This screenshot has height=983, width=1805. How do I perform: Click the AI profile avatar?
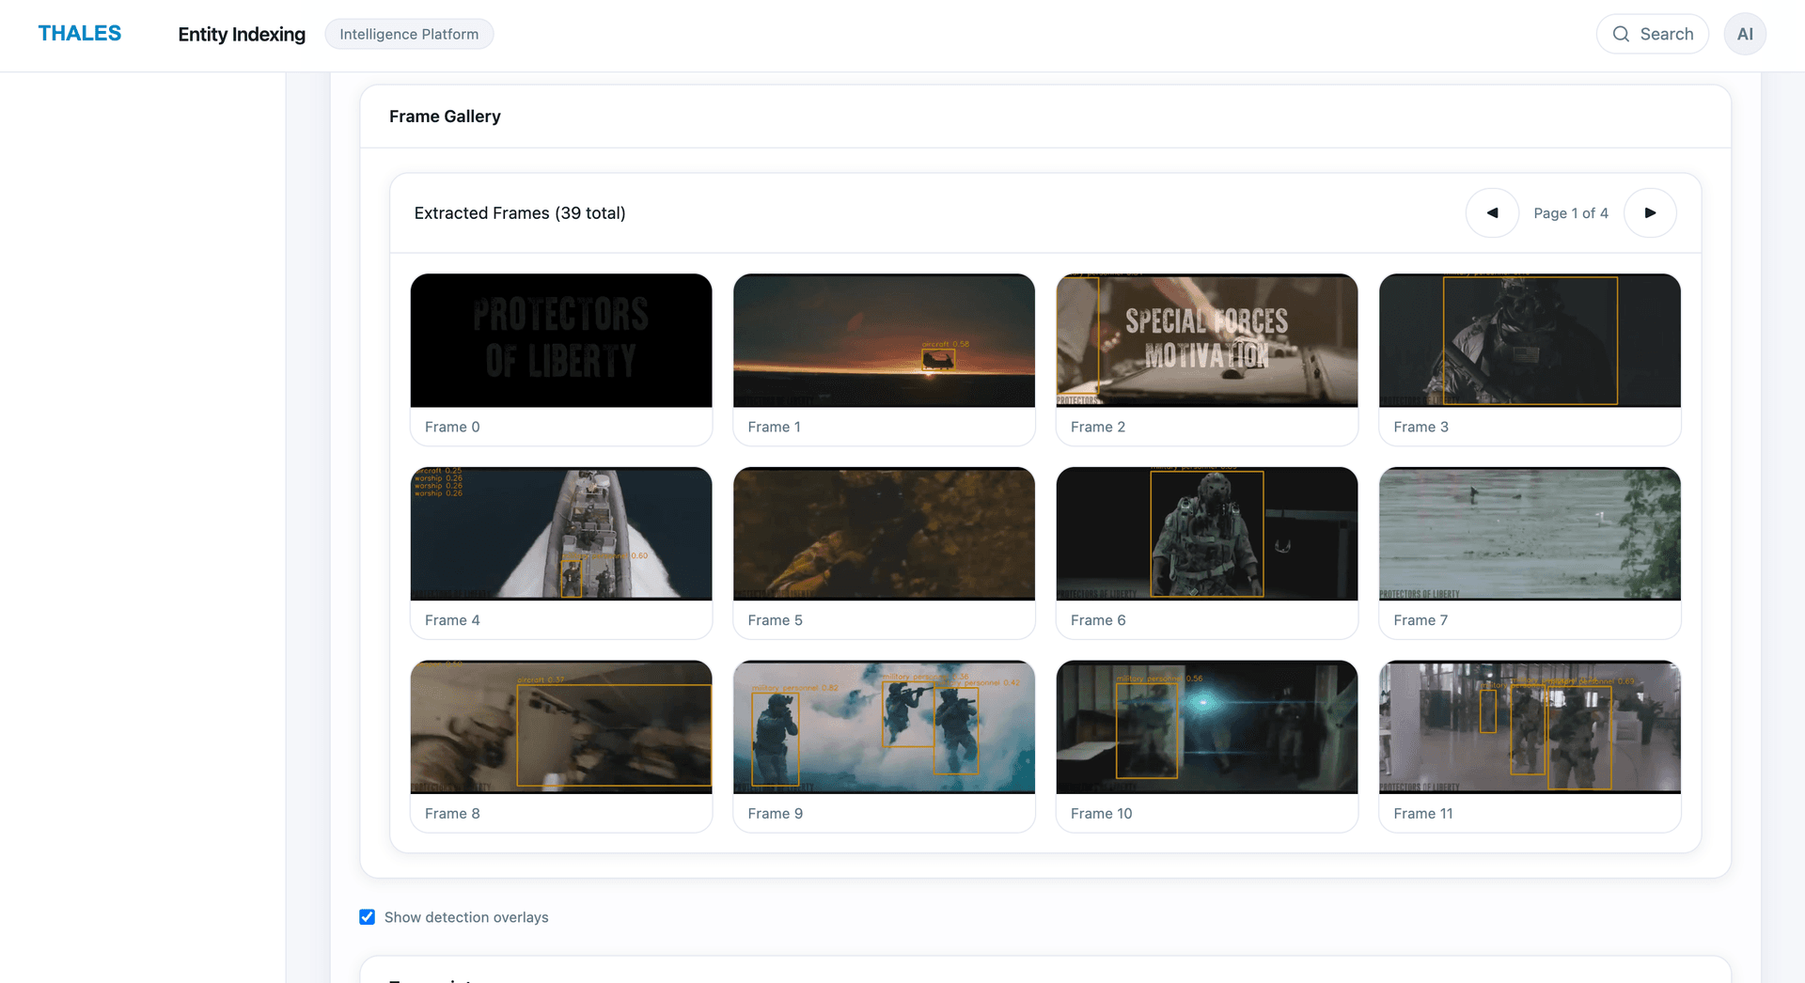point(1745,33)
